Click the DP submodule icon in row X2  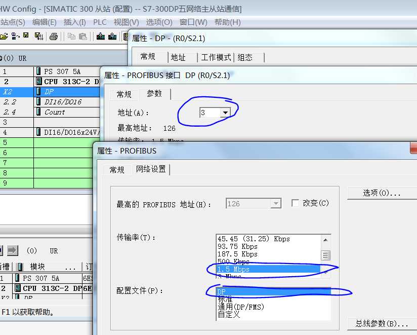click(38, 91)
